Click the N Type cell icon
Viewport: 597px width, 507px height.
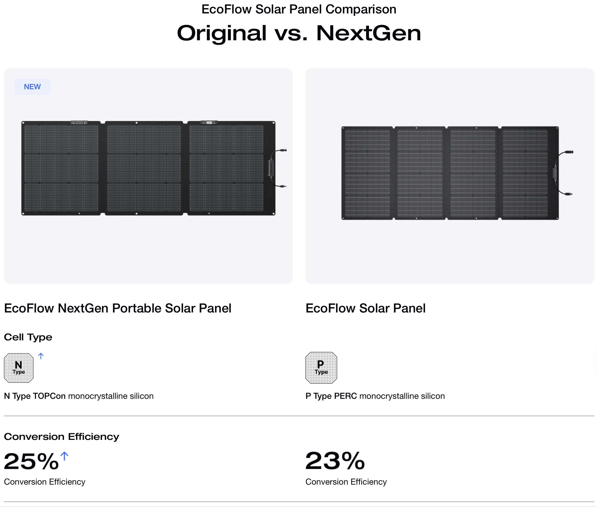pos(19,368)
